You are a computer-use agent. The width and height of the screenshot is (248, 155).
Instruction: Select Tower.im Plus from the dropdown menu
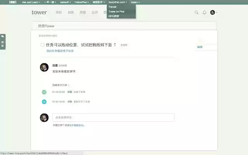116,11
